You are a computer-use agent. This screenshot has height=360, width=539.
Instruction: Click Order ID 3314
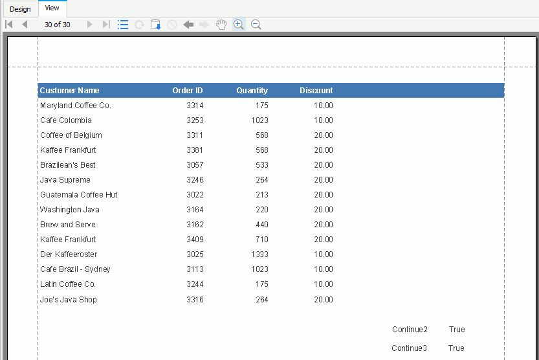(195, 106)
